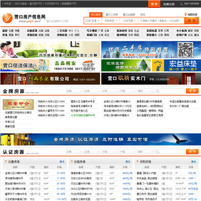Click the orange icon beside 出售房源 heading
The height and width of the screenshot is (201, 201).
click(x=6, y=161)
